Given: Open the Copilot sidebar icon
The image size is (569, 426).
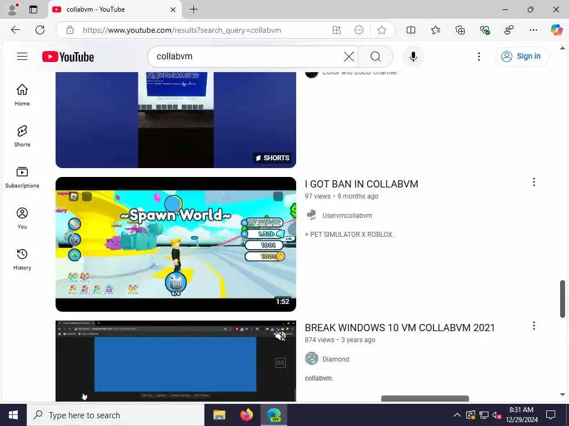Looking at the screenshot, I should point(556,30).
